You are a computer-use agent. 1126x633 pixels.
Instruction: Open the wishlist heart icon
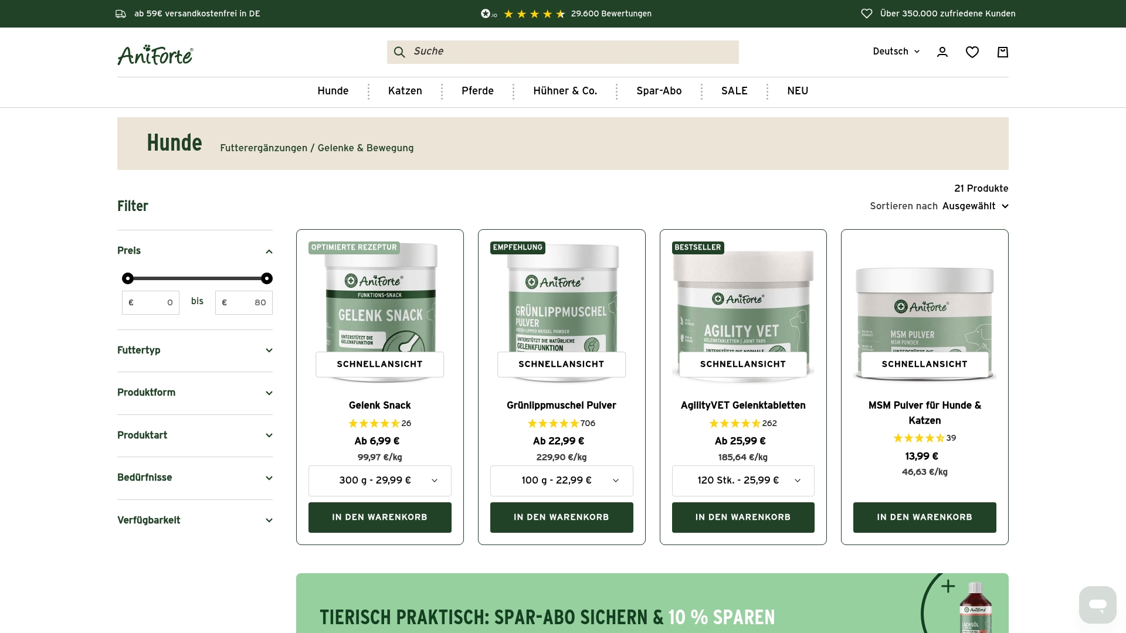pyautogui.click(x=972, y=52)
